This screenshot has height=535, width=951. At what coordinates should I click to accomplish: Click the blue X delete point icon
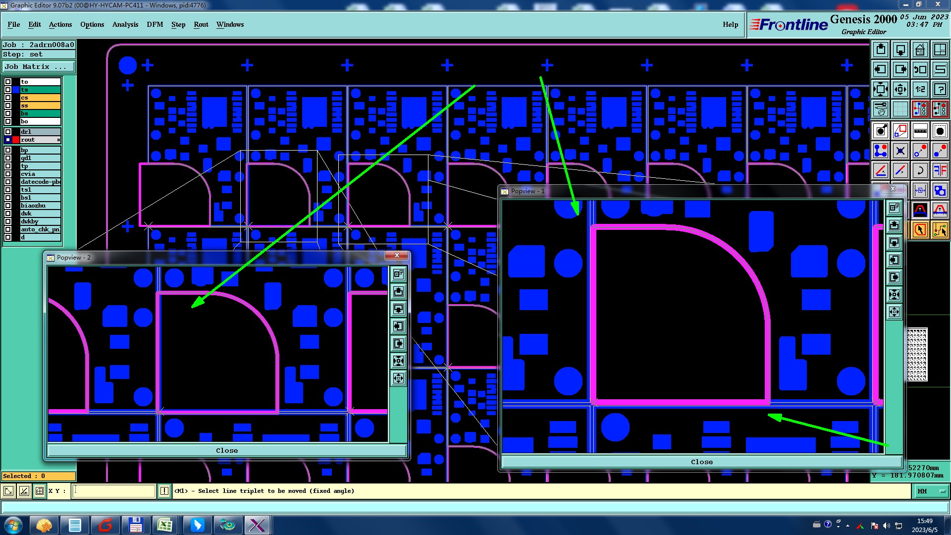click(x=900, y=151)
